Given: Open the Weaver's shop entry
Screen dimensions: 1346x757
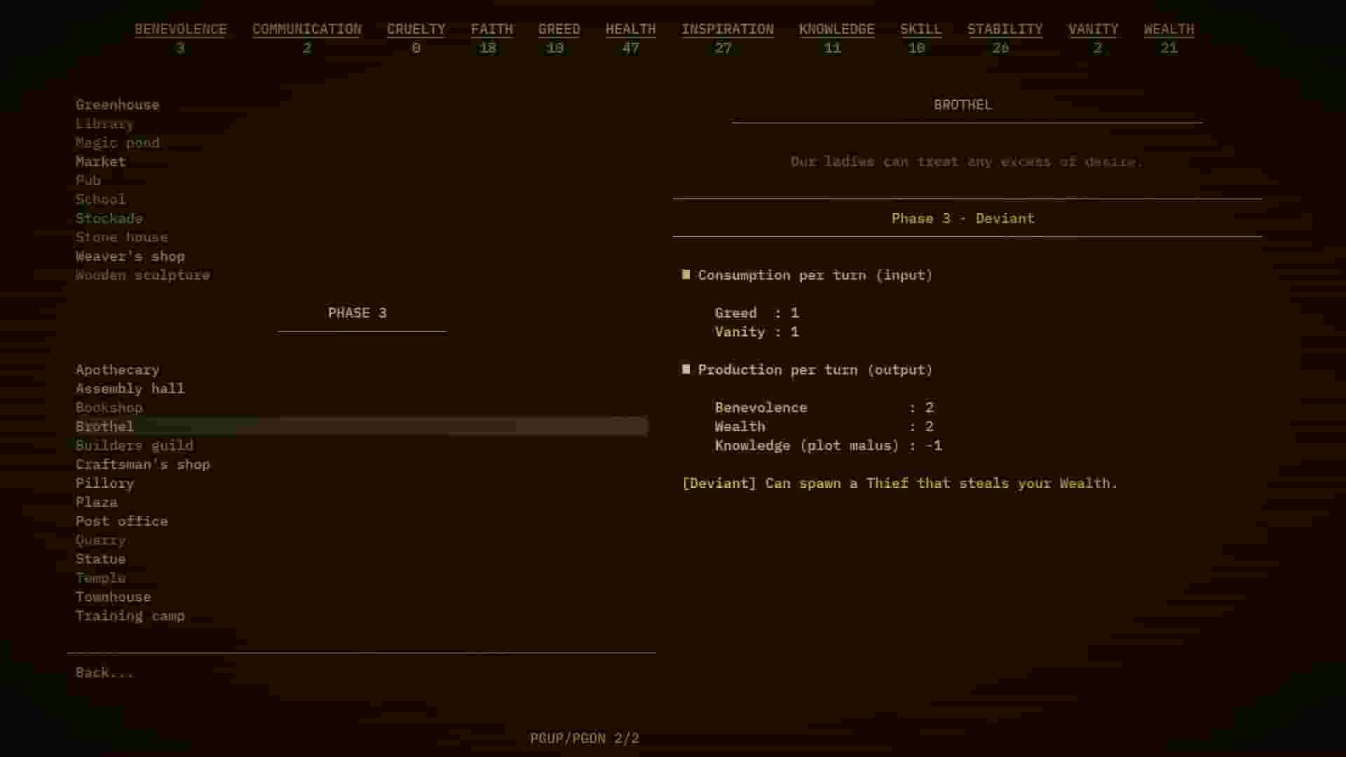Looking at the screenshot, I should point(130,256).
